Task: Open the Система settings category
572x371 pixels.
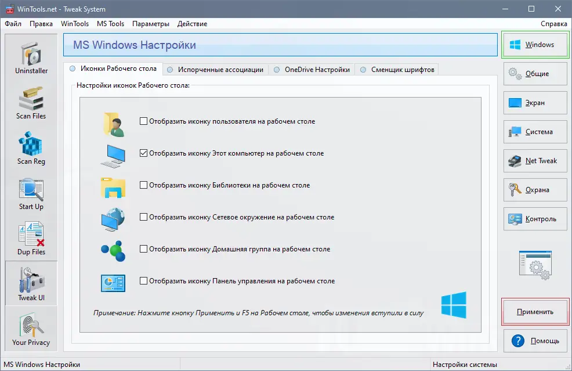Action: 535,132
